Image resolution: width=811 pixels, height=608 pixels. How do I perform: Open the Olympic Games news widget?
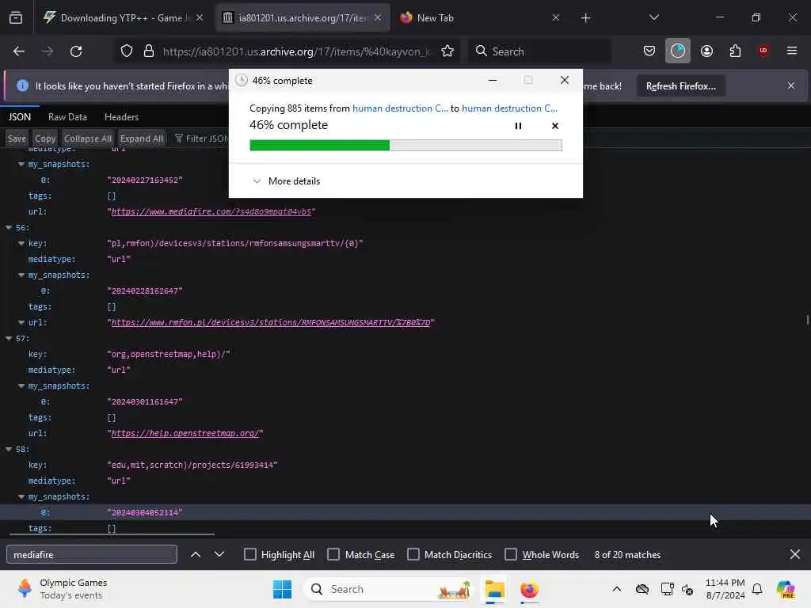(62, 589)
